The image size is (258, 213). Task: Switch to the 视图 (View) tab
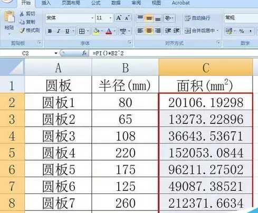pyautogui.click(x=156, y=3)
